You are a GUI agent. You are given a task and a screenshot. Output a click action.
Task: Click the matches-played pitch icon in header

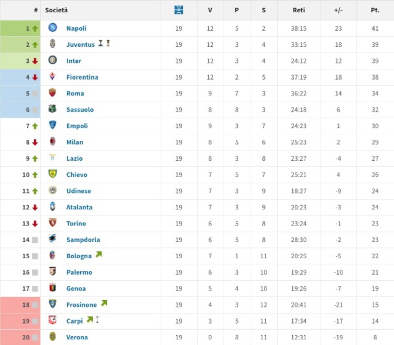coord(179,10)
